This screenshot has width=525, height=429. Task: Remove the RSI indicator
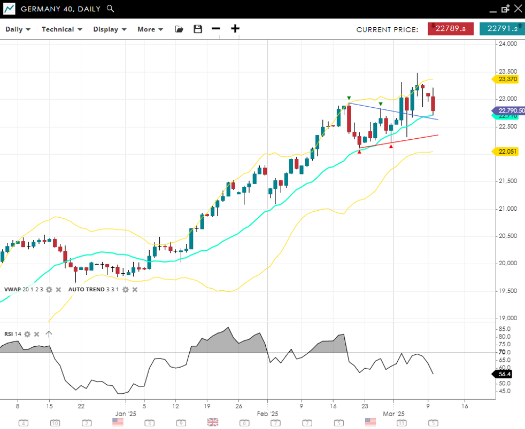point(36,334)
